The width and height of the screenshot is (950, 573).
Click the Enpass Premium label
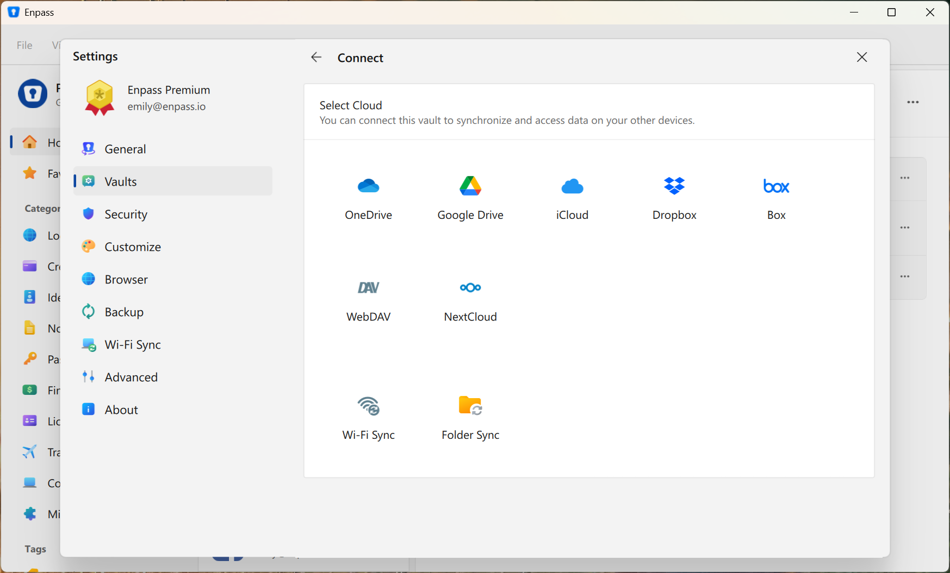pyautogui.click(x=169, y=90)
